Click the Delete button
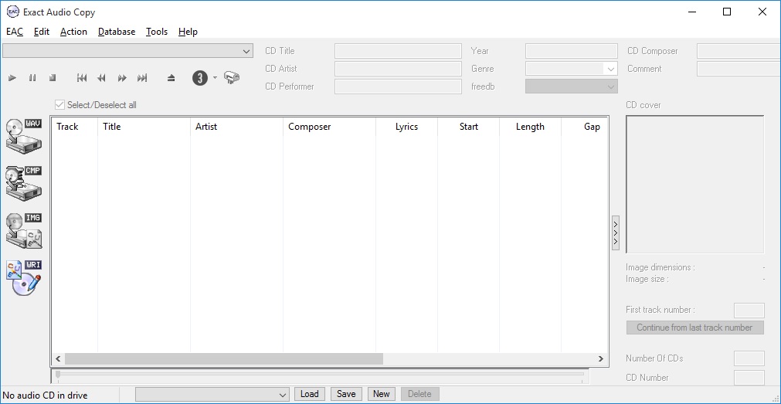The image size is (781, 404). coord(419,394)
